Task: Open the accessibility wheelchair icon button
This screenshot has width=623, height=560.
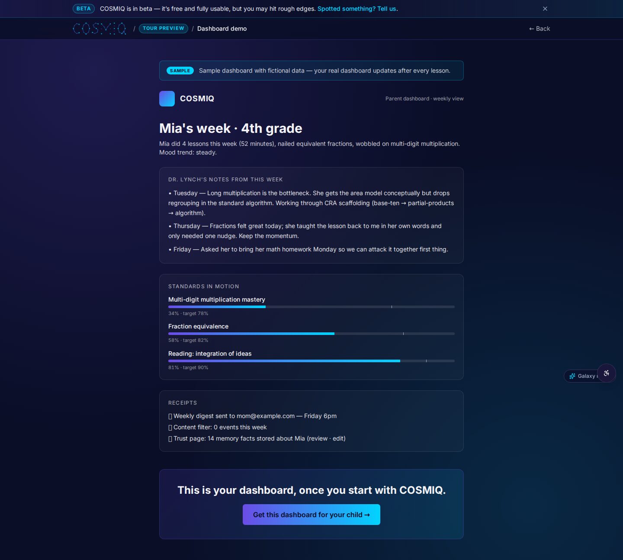Action: tap(607, 373)
